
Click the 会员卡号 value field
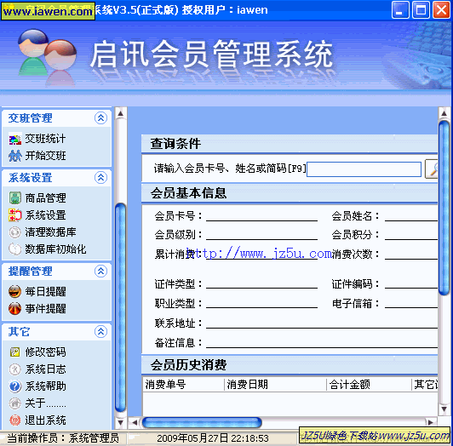(261, 216)
